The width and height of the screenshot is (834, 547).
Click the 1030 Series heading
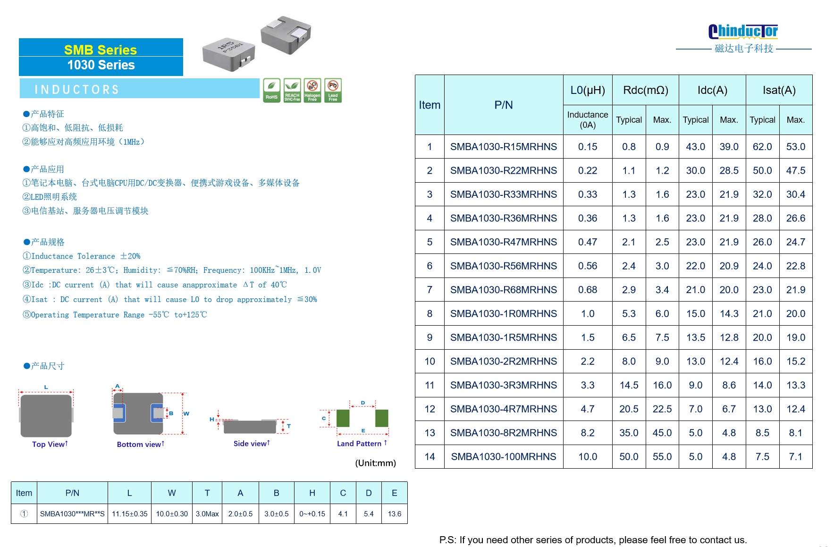(101, 65)
